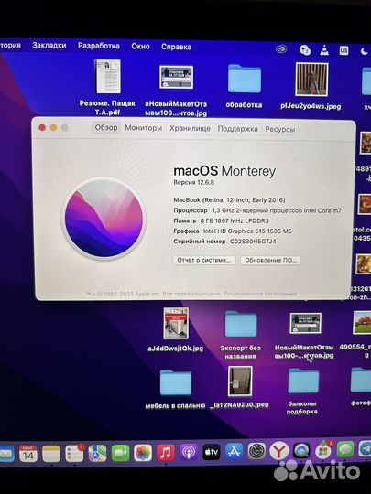The image size is (371, 494).
Task: Launch Yandex Browser from the Dock
Action: [x=279, y=451]
